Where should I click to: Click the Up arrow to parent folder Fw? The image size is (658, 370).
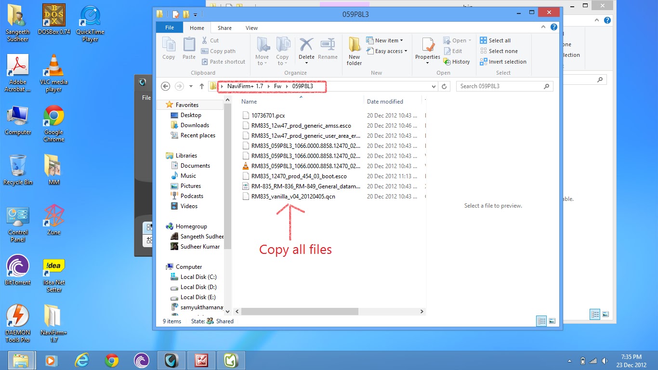pos(202,86)
